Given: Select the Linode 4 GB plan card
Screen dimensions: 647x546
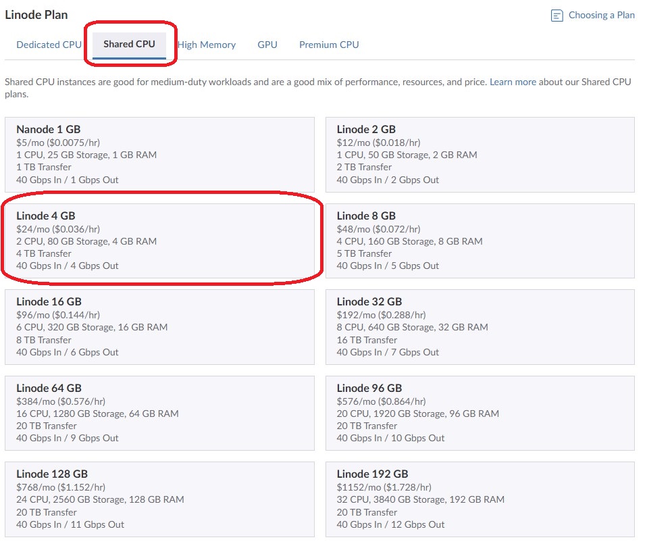Looking at the screenshot, I should tap(159, 241).
